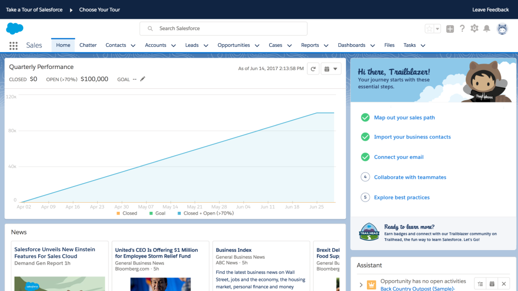Open the Reports tab
This screenshot has height=291, width=518.
pos(310,45)
